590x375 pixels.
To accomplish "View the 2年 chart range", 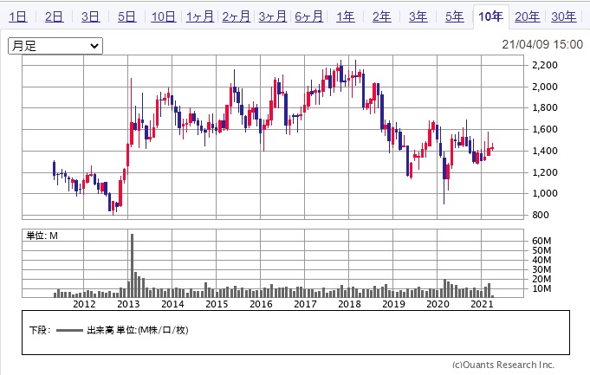I will tap(381, 16).
